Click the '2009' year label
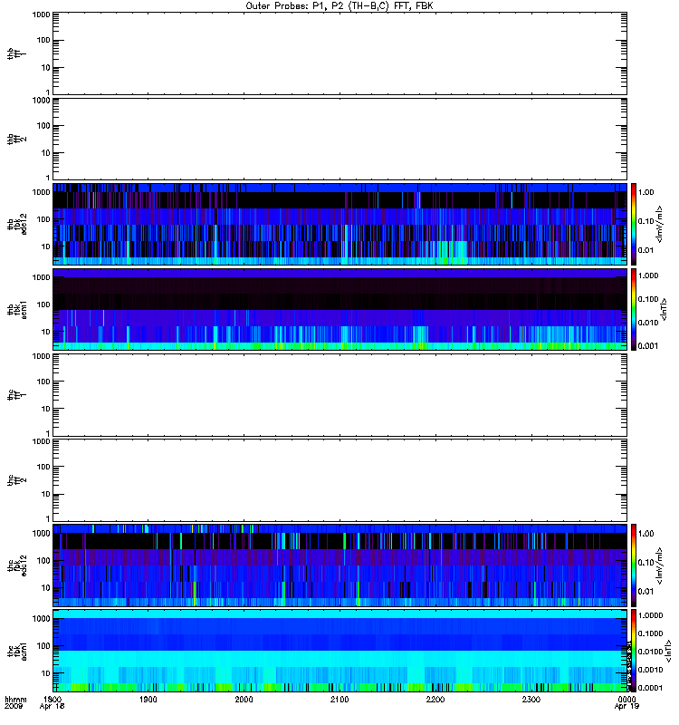The image size is (679, 725). pos(14,707)
